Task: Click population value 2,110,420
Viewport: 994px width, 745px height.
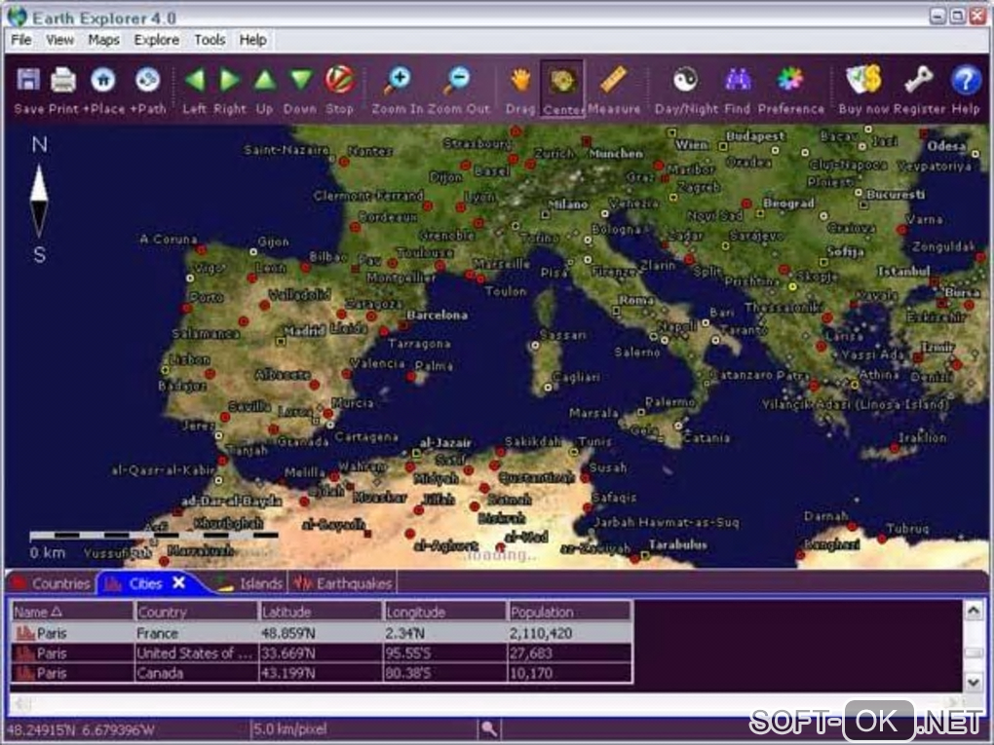Action: [540, 633]
